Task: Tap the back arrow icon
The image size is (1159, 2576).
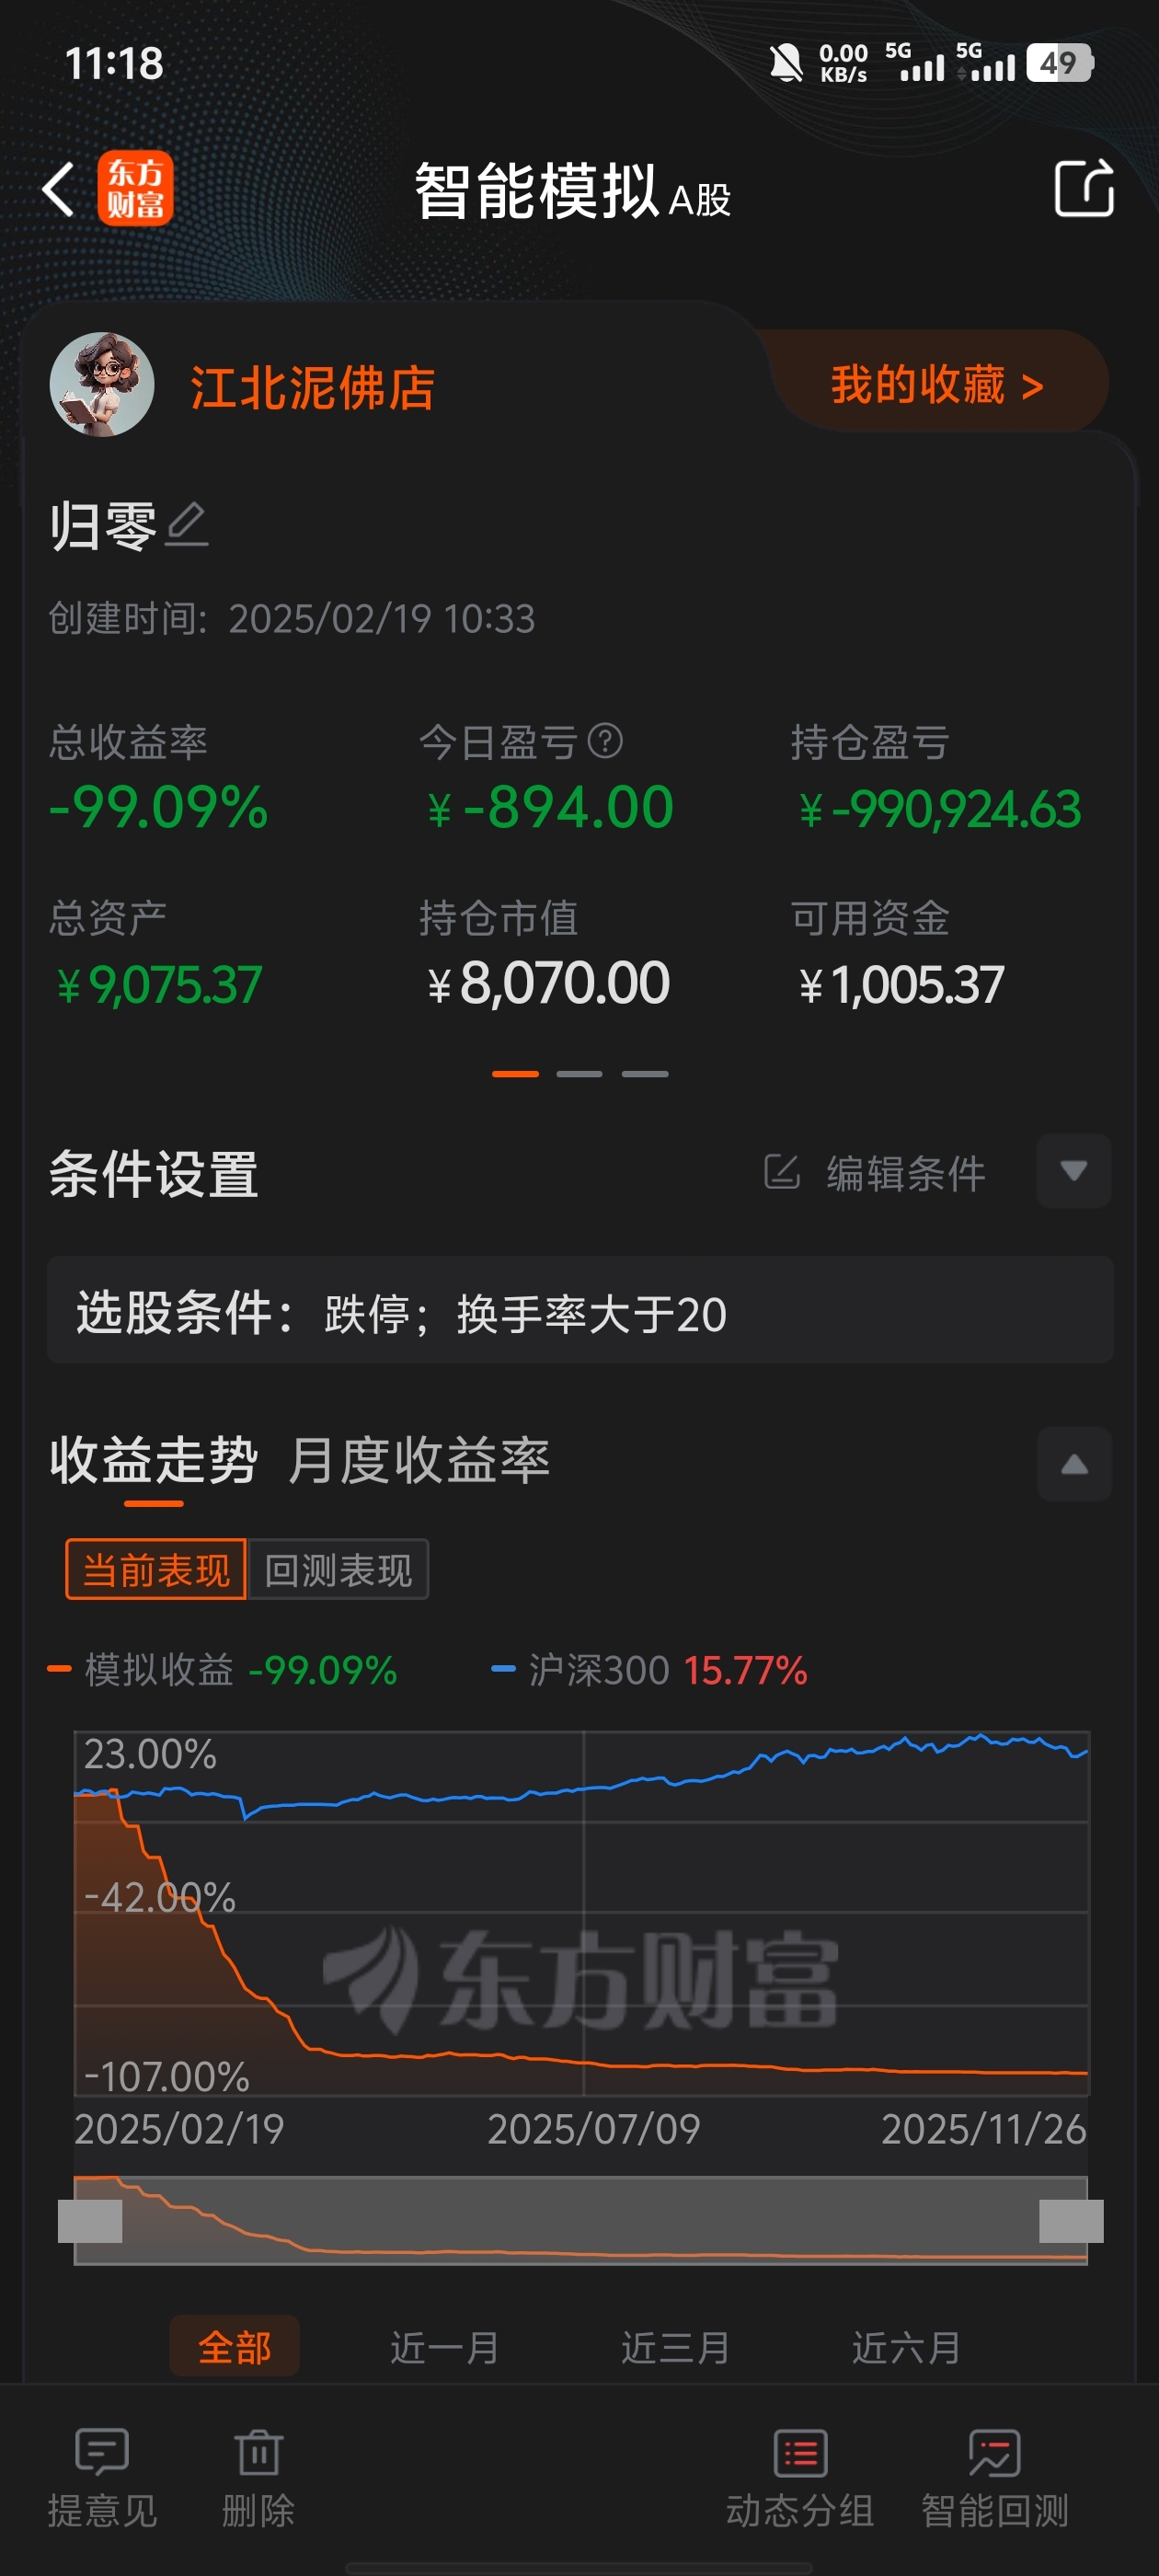Action: [x=58, y=189]
